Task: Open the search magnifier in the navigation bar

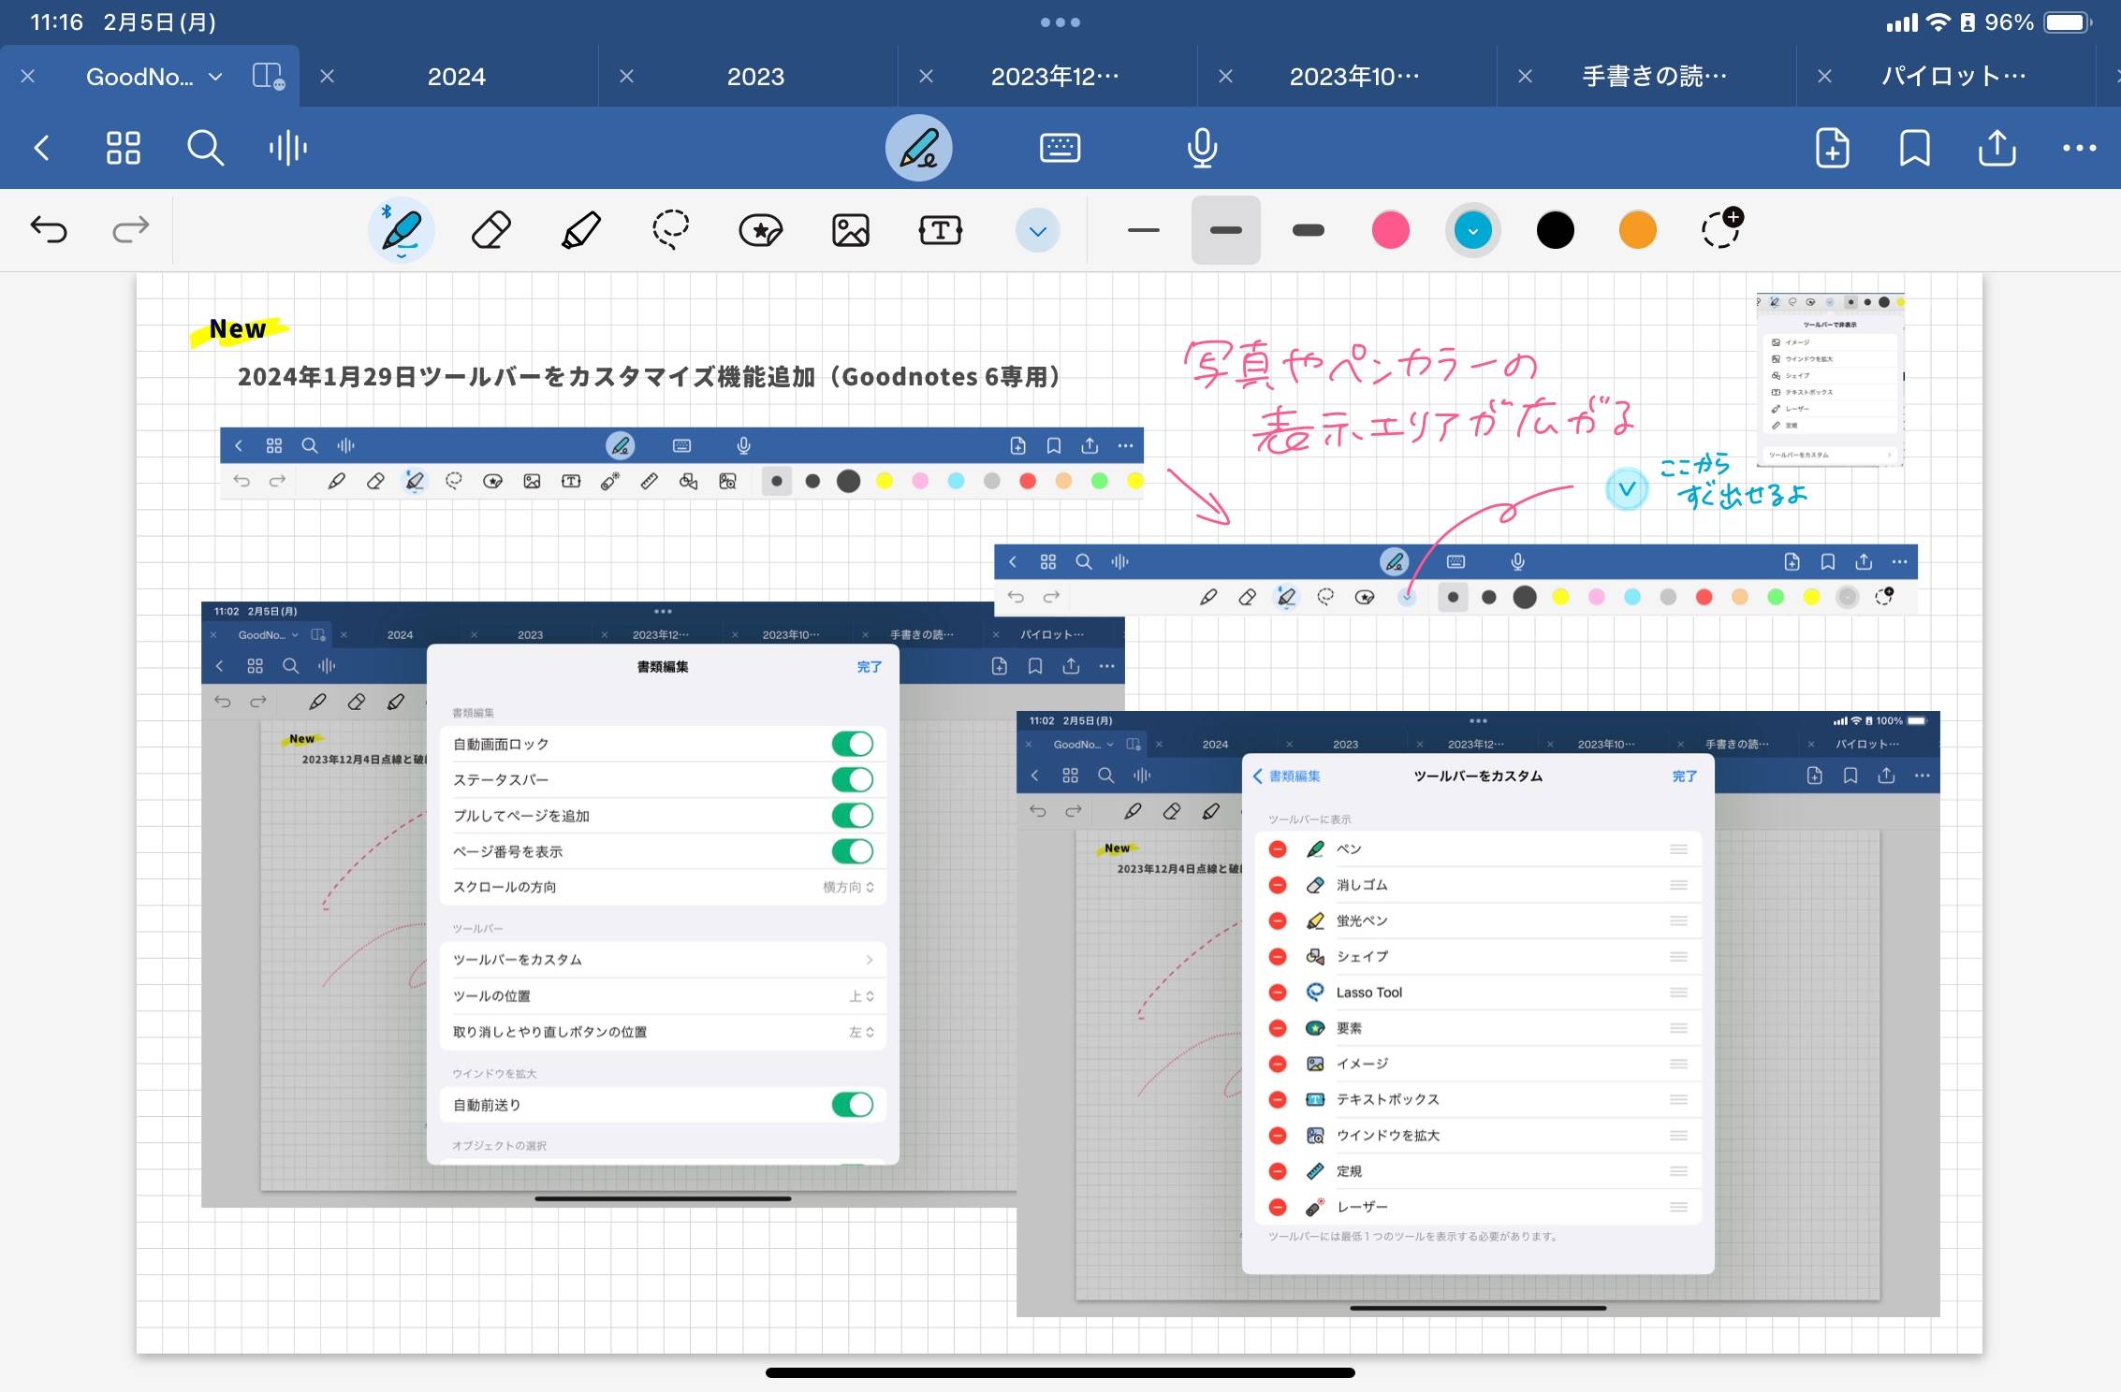Action: coord(205,148)
